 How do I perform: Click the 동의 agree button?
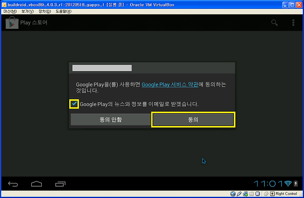[193, 119]
